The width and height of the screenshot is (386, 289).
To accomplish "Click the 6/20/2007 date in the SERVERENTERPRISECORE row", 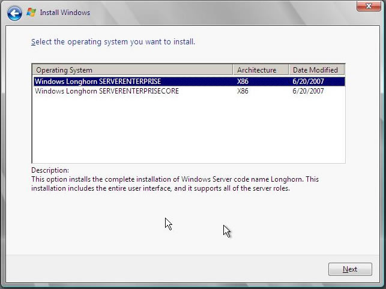I will click(308, 91).
